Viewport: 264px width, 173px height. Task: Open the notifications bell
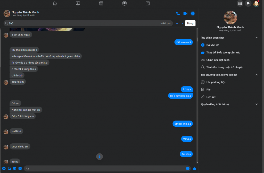point(248,3)
